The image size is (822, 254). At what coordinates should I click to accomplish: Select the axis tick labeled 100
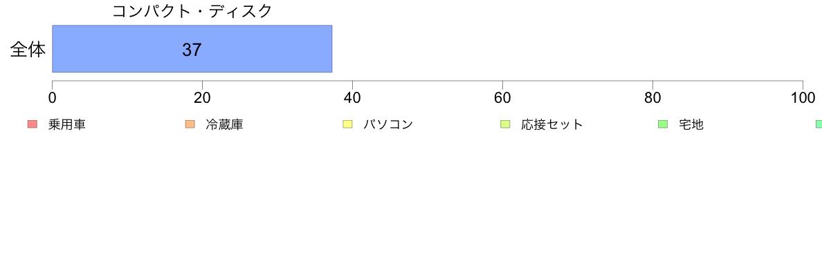pyautogui.click(x=803, y=97)
